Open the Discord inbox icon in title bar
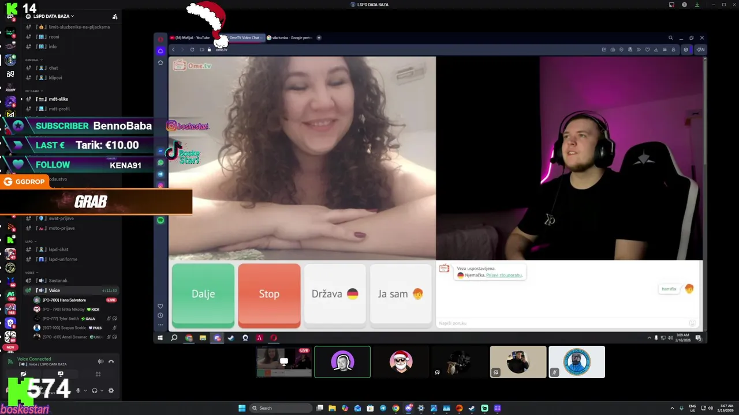The image size is (739, 415). [x=671, y=5]
